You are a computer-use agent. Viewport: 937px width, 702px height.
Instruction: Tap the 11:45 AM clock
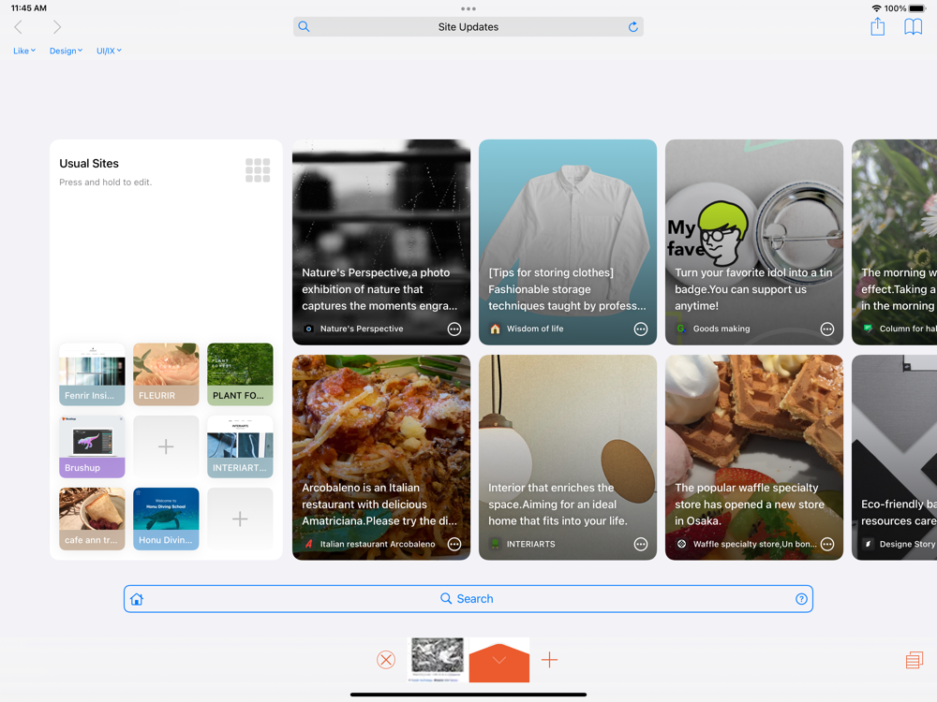29,7
